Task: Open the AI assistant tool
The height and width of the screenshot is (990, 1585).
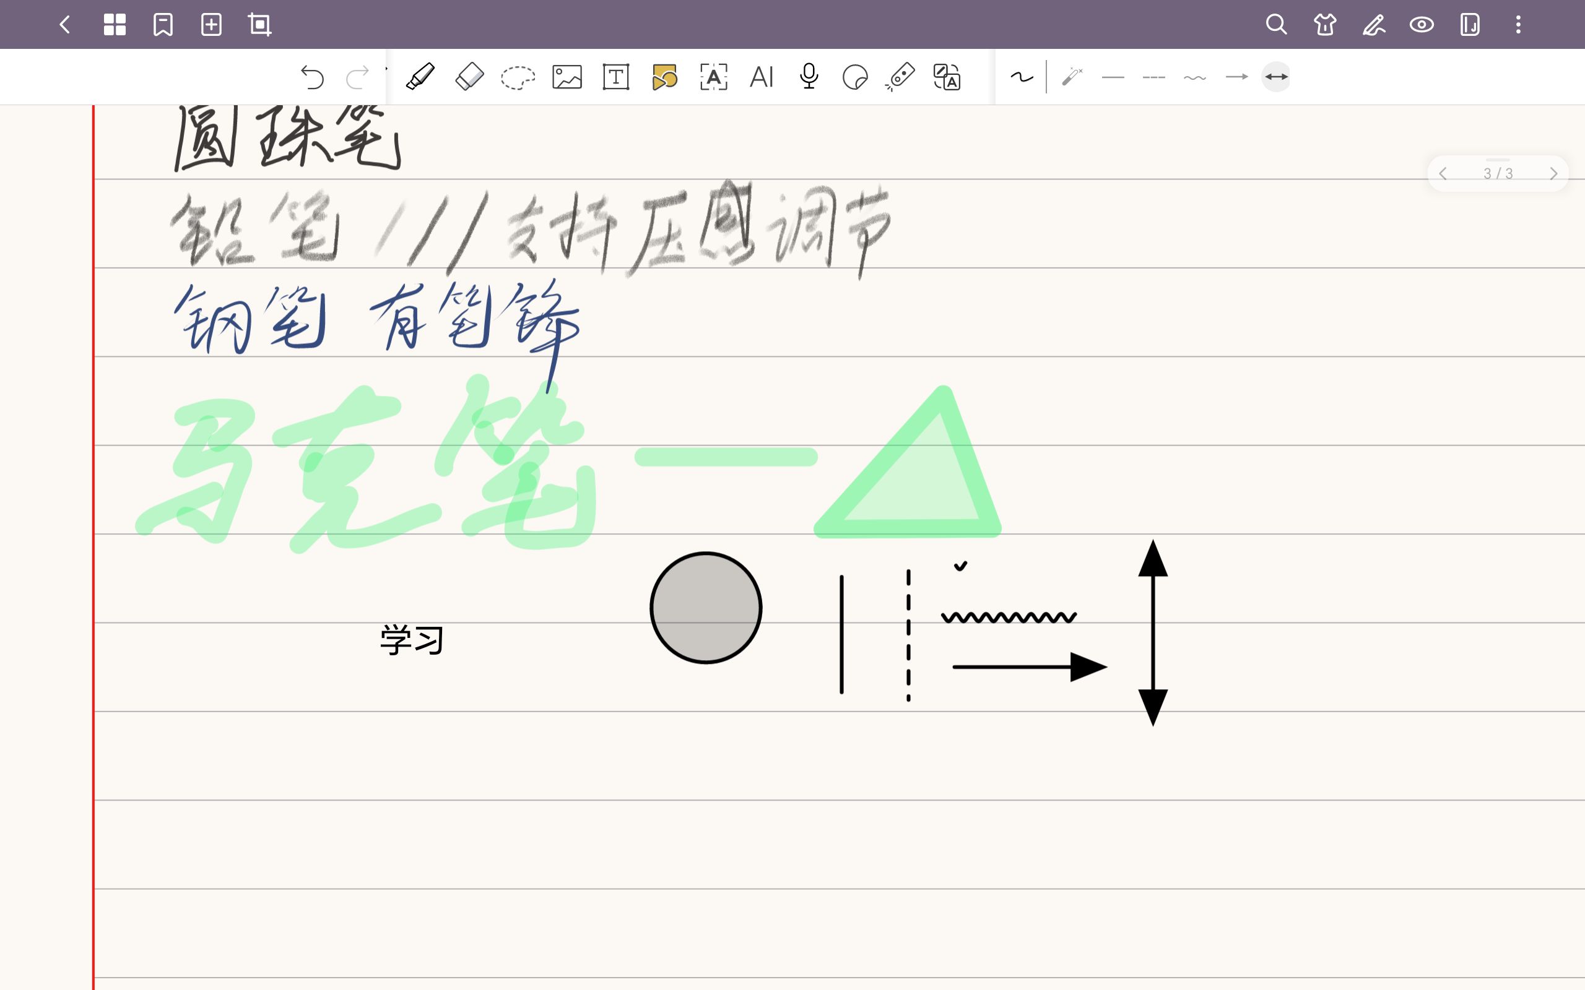Action: coord(762,77)
